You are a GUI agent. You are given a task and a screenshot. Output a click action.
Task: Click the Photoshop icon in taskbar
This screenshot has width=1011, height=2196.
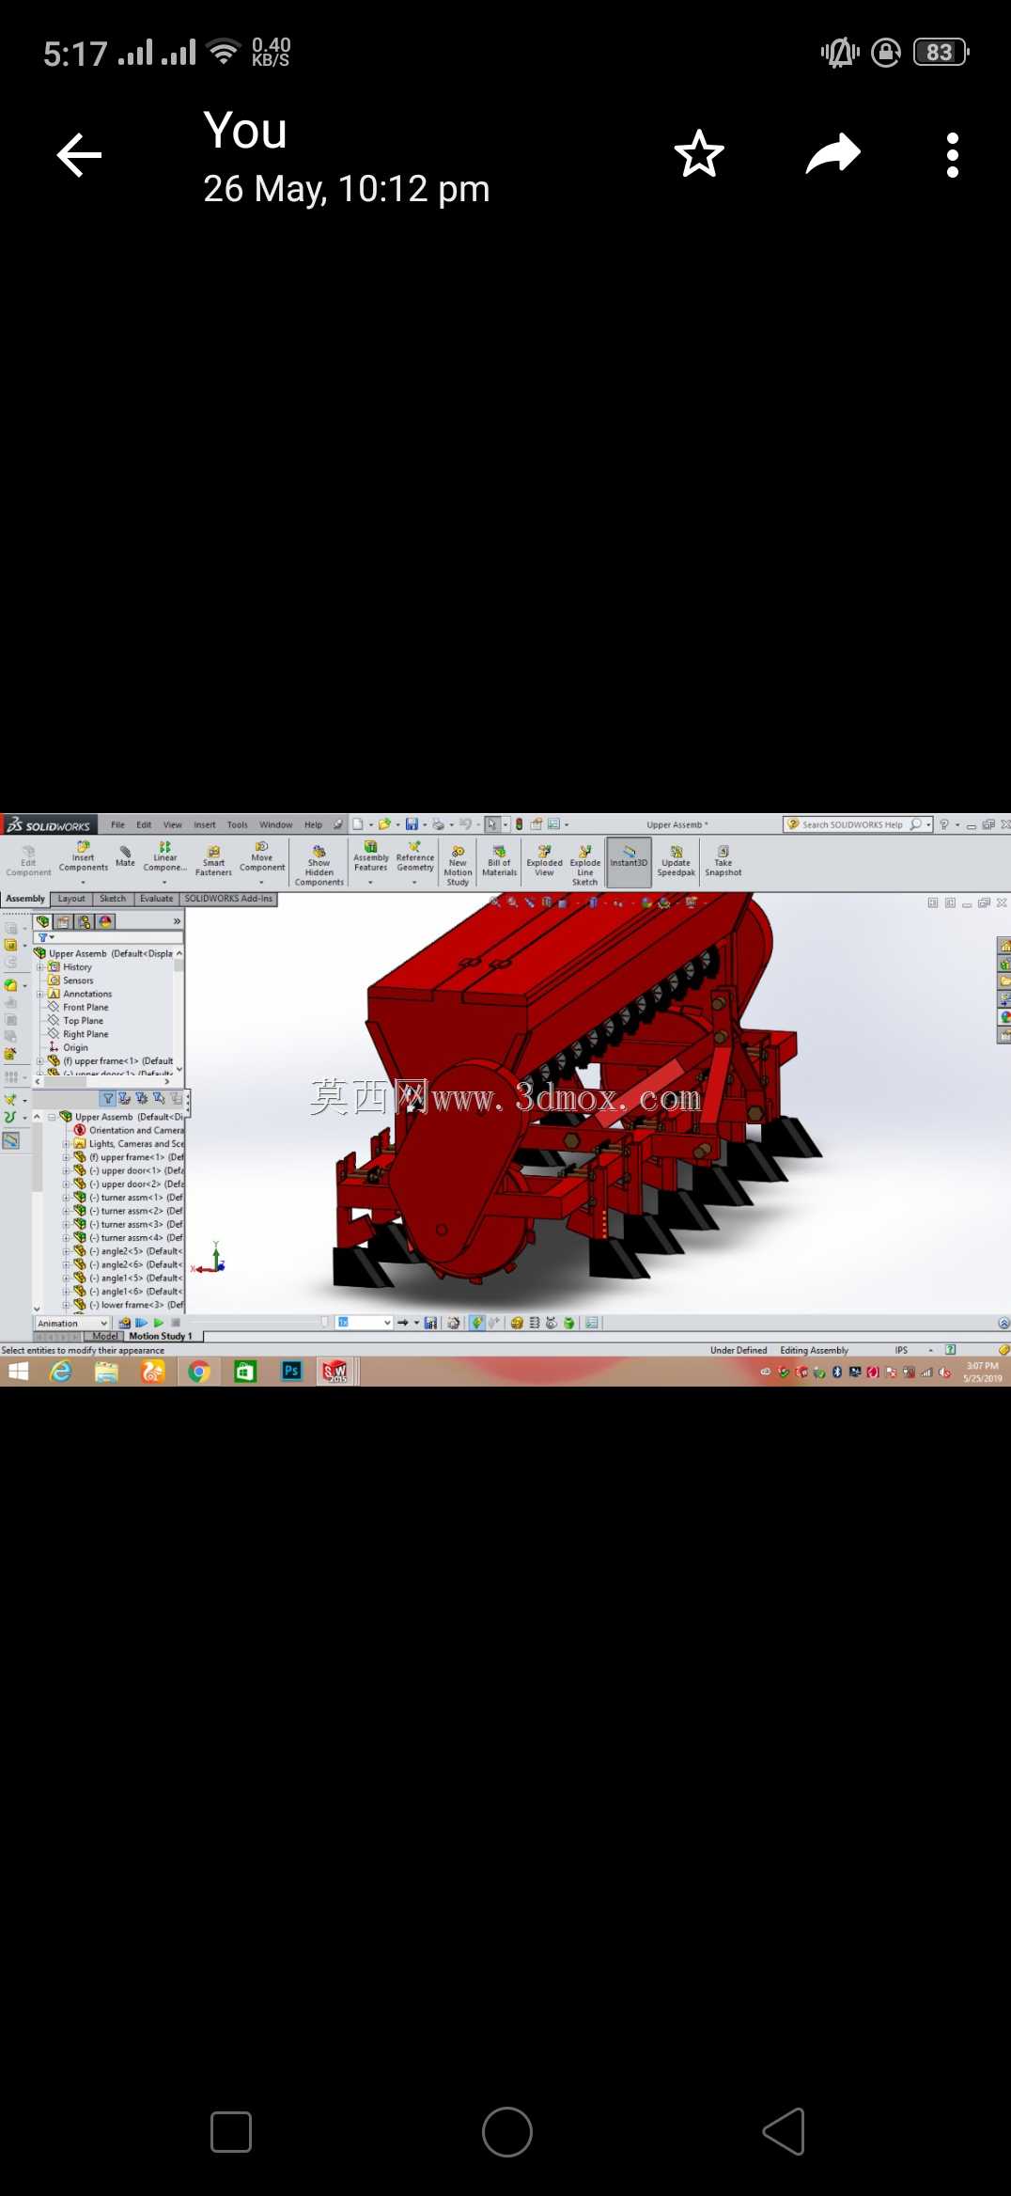click(291, 1371)
